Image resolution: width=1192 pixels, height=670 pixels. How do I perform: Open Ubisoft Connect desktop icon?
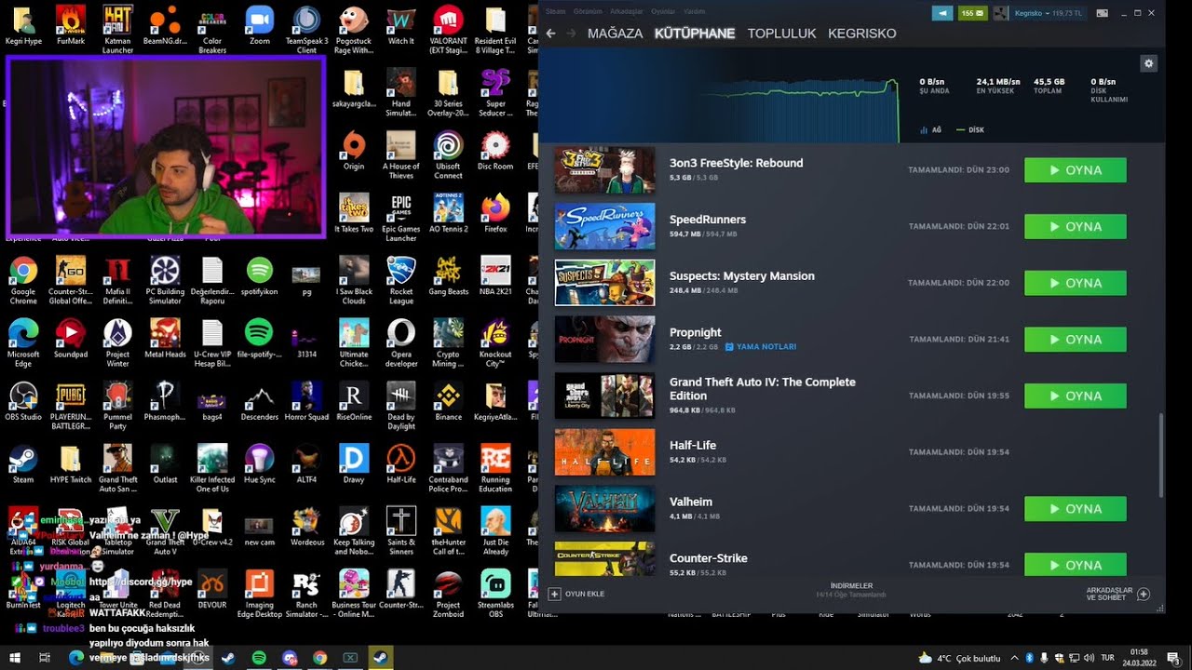coord(448,155)
